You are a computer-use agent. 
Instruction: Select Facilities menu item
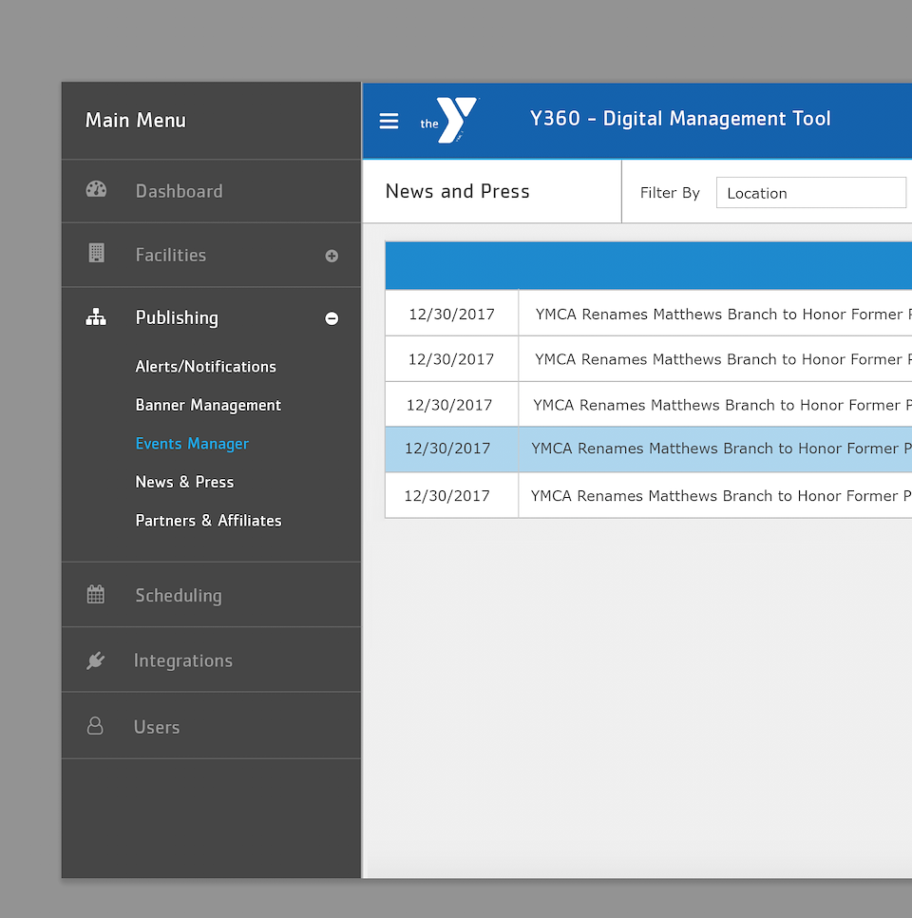[x=211, y=255]
